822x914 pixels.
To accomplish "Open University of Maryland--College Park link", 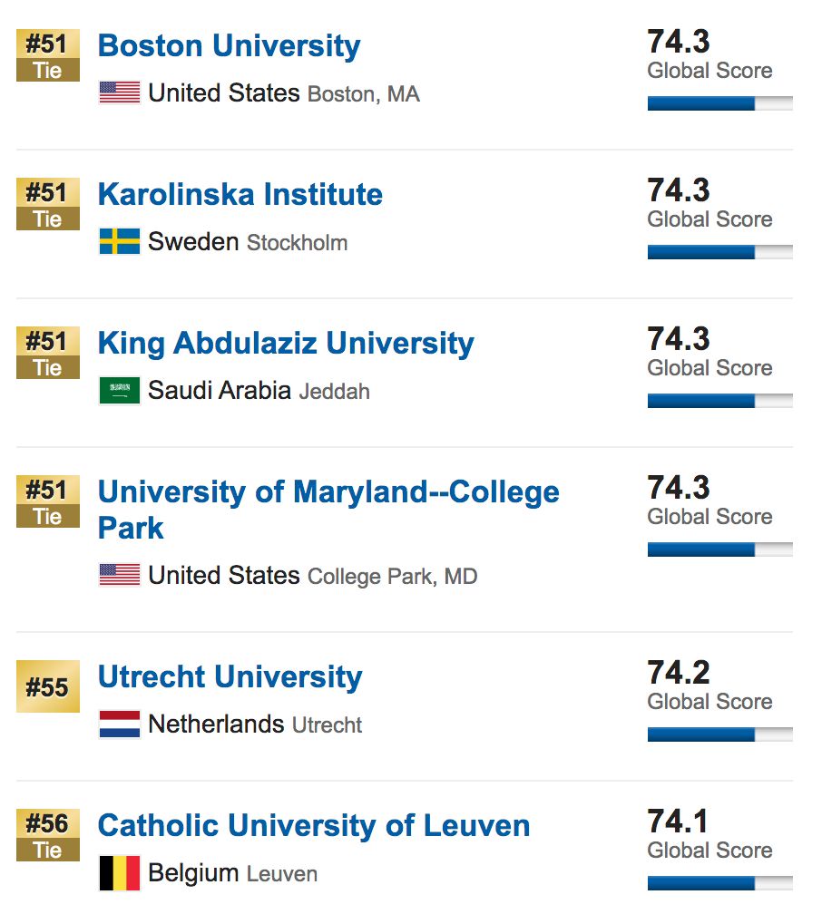I will click(328, 510).
